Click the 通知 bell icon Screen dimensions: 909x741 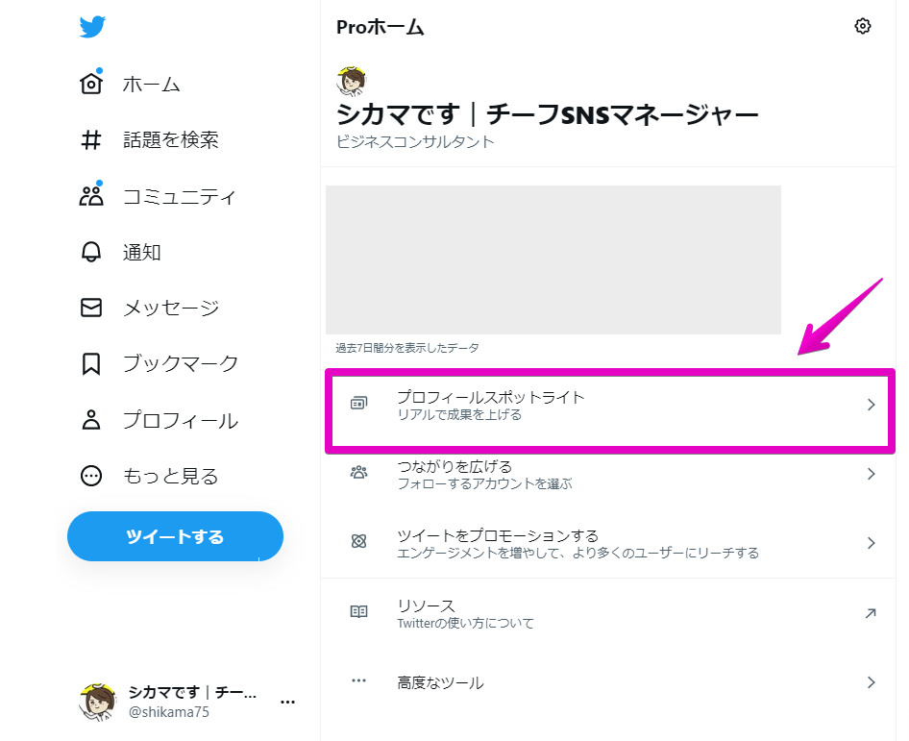(91, 252)
